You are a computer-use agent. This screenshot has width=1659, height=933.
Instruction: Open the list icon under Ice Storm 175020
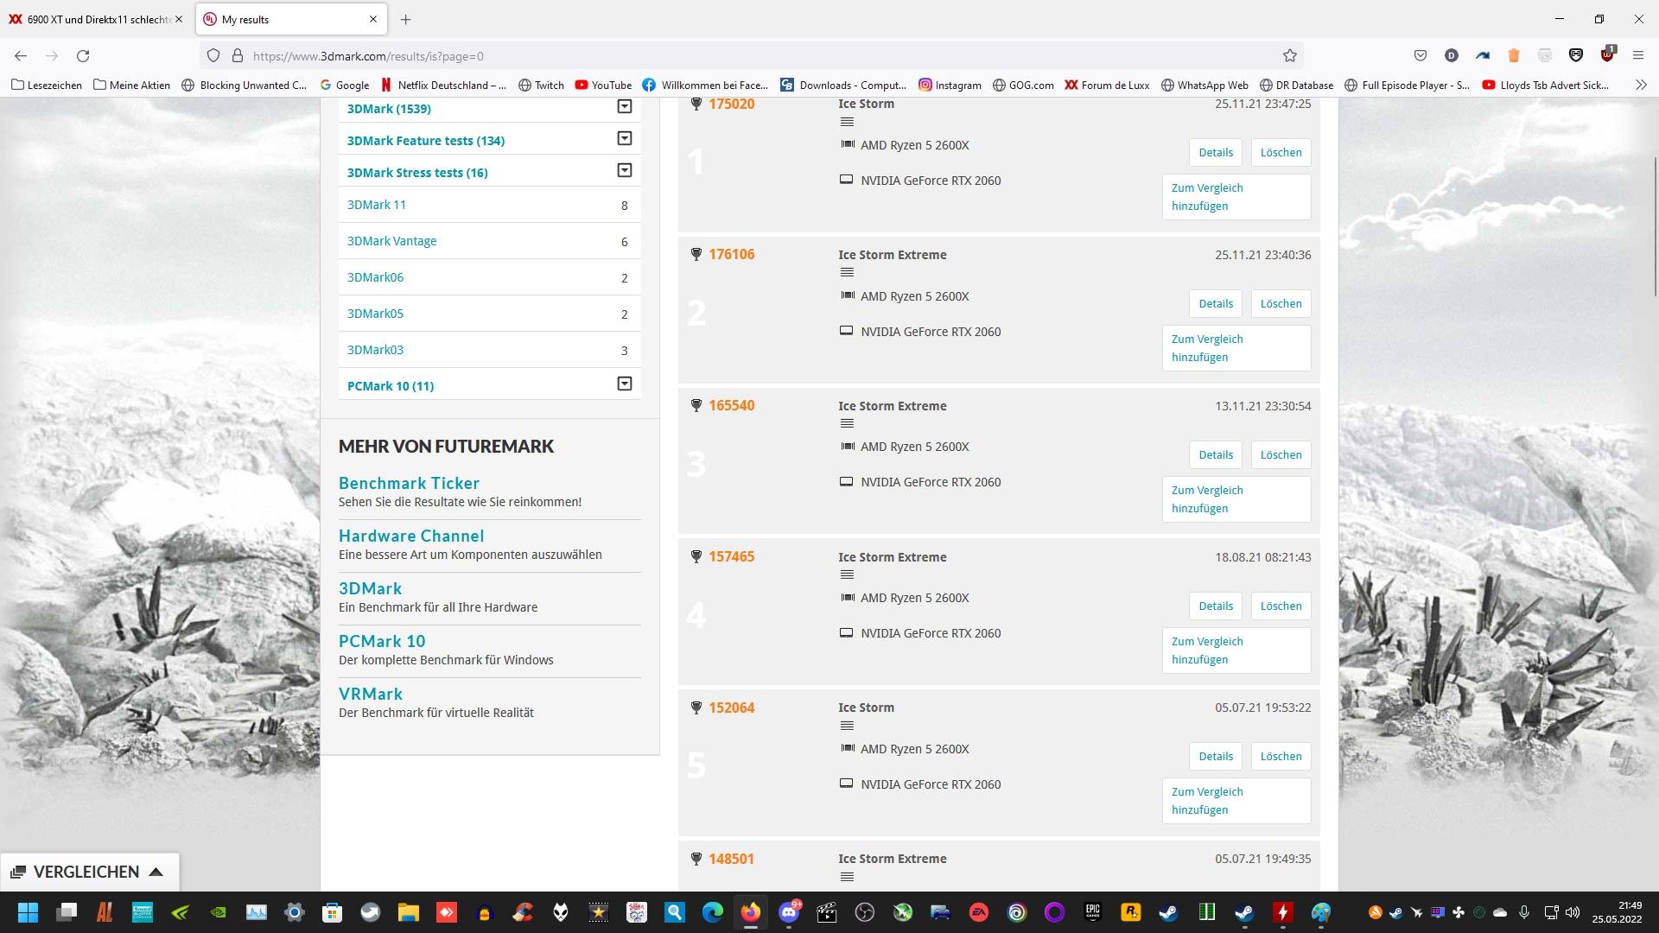click(847, 122)
